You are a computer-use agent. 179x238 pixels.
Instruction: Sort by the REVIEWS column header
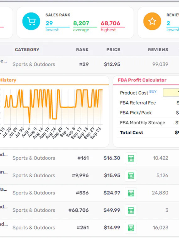[158, 49]
